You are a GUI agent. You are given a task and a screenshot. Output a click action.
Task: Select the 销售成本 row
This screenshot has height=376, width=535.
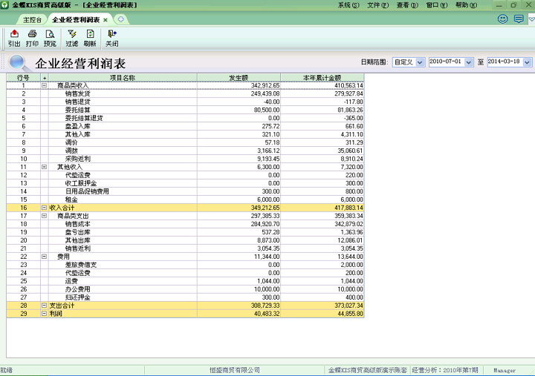(x=77, y=224)
